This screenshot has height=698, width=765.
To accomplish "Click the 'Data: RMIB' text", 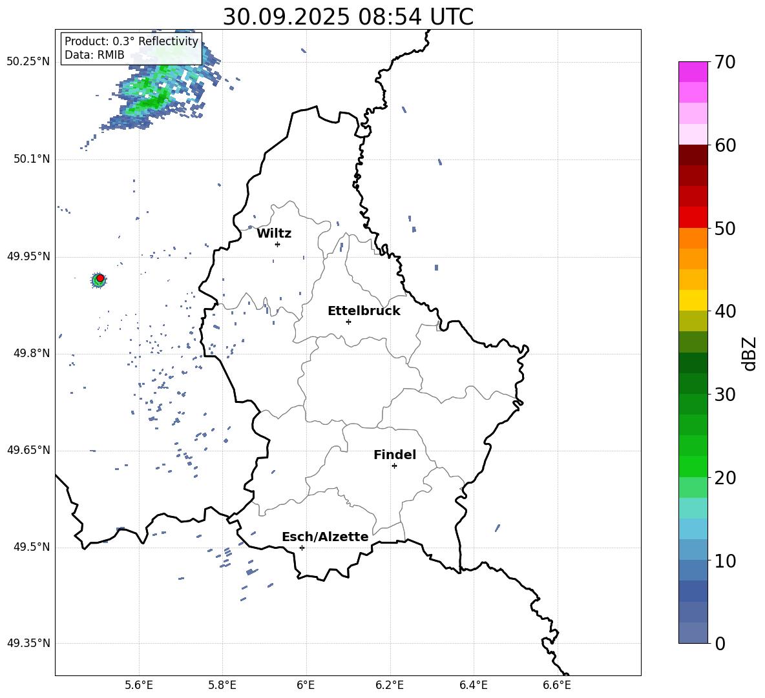I will click(94, 55).
